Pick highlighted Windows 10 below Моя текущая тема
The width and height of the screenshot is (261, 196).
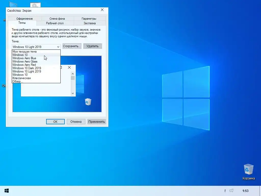(36, 55)
